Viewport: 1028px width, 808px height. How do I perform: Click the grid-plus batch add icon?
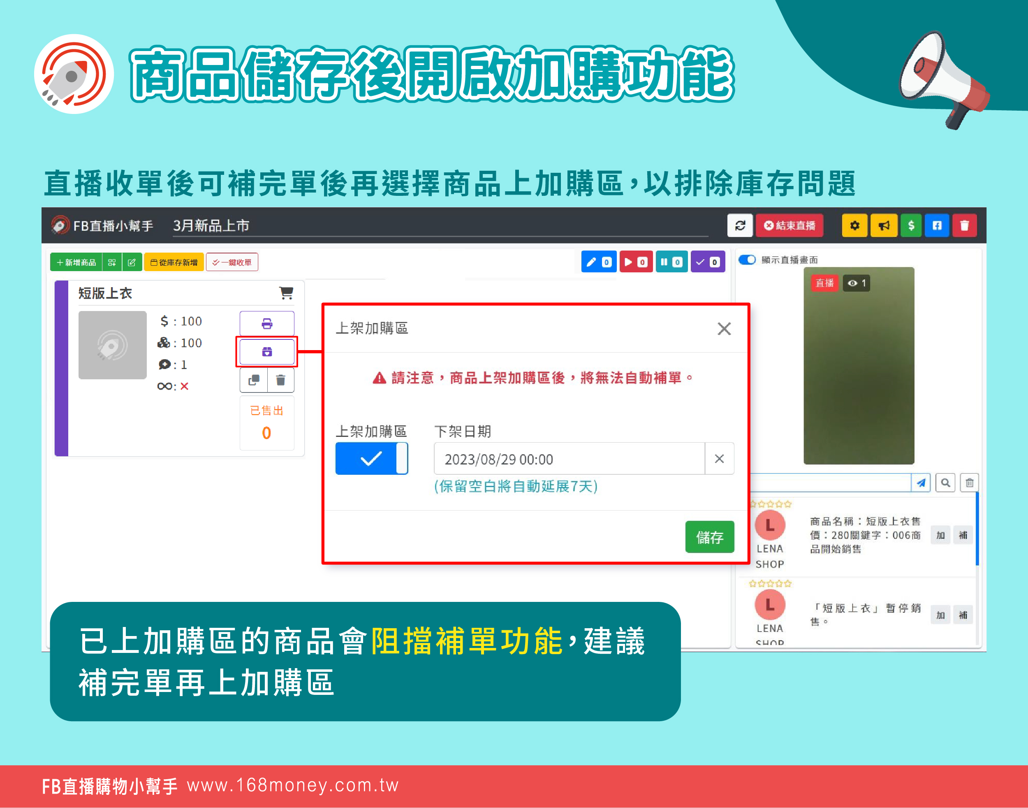click(112, 262)
